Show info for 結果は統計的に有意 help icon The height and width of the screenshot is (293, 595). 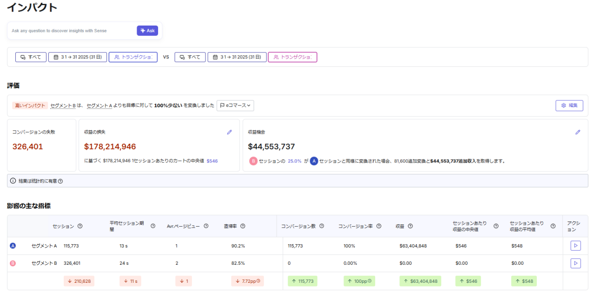60,181
